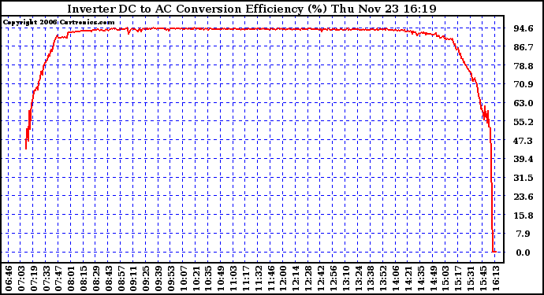Select the 13:10 time label

pos(346,278)
